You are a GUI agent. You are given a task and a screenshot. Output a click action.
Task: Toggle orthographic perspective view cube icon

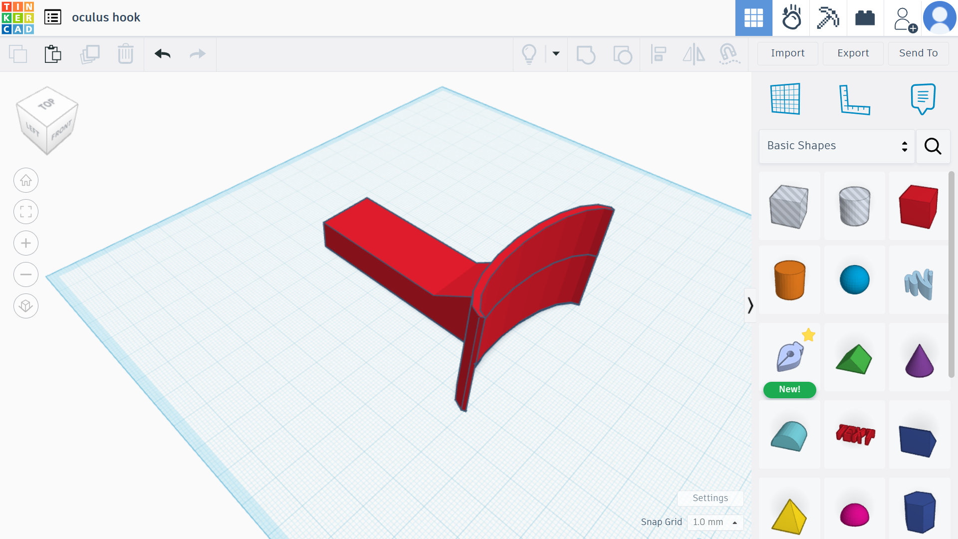(26, 306)
